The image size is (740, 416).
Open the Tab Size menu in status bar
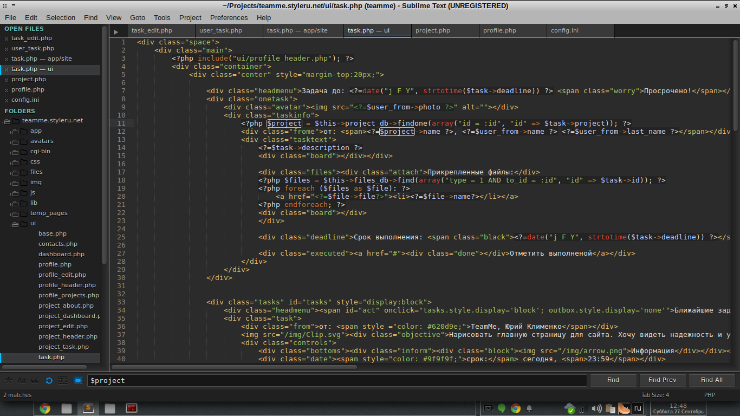(x=655, y=395)
